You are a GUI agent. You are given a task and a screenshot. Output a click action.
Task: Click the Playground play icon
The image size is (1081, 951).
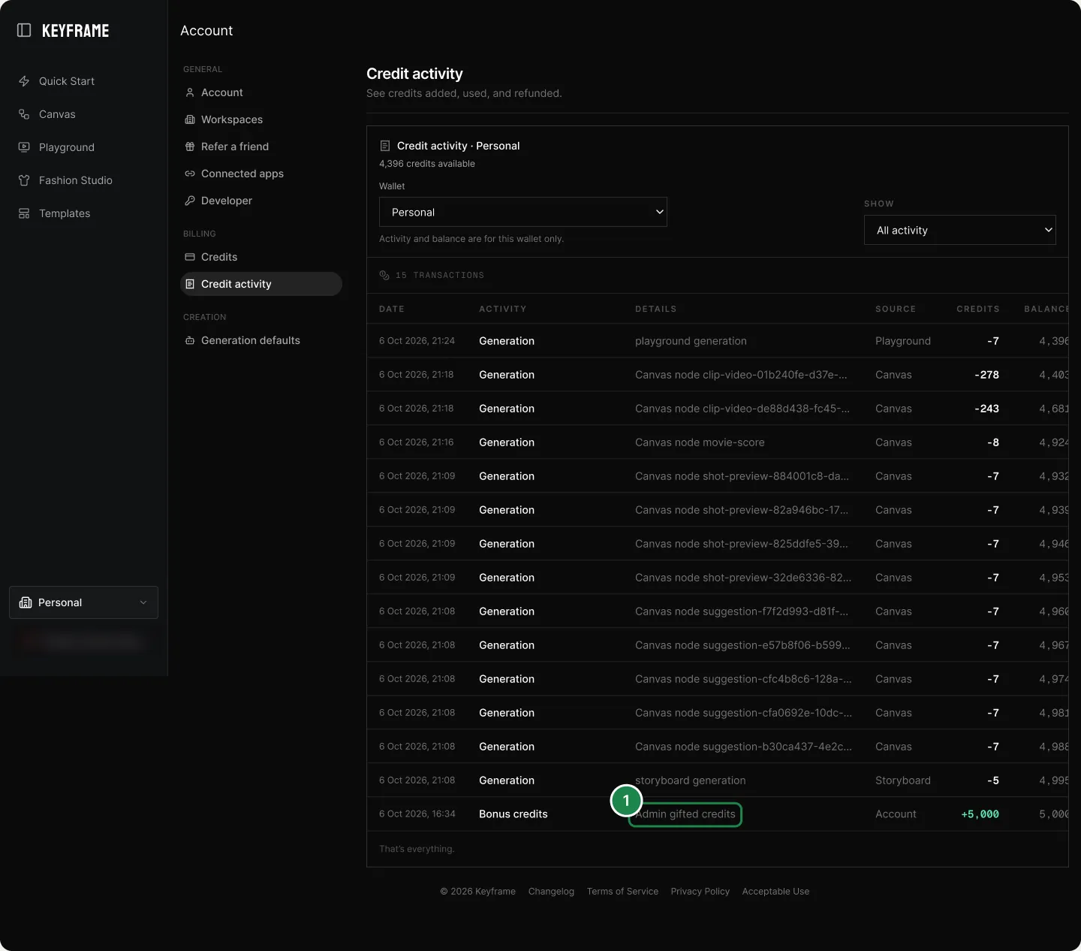click(24, 147)
